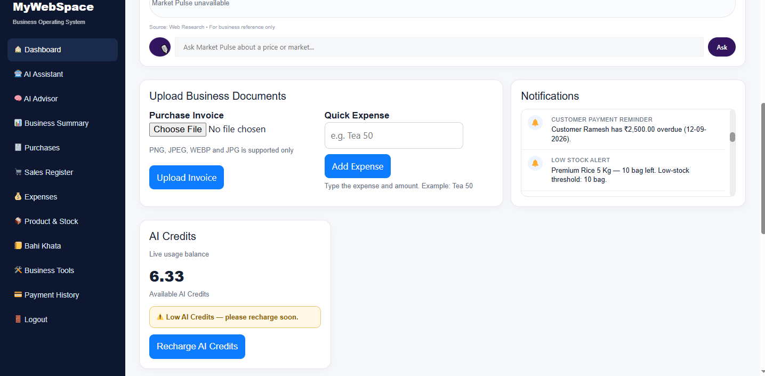765x376 pixels.
Task: Click the 'Available AI Credits' caption
Action: [x=179, y=294]
